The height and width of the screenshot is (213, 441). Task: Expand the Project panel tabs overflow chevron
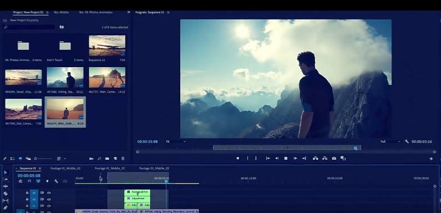[129, 12]
